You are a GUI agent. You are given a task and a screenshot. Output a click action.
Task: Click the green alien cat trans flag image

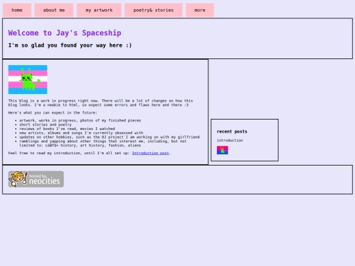[x=28, y=79]
